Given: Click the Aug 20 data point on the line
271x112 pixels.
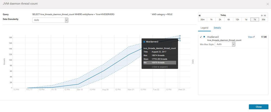Looking at the screenshot, I should tap(103, 71).
